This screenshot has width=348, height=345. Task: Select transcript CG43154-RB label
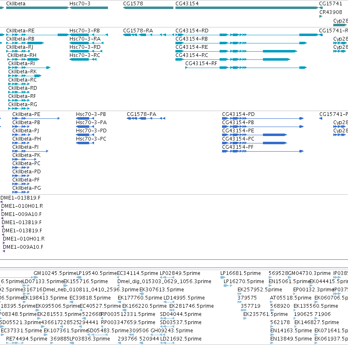pyautogui.click(x=191, y=39)
